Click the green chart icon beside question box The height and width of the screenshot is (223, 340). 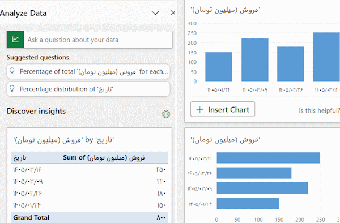point(15,40)
